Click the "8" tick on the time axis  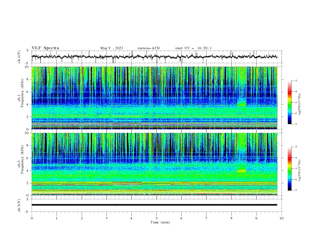coord(231,218)
